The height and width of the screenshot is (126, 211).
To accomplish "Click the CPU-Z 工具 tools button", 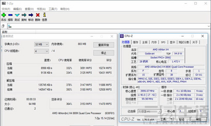I will coord(163,119).
